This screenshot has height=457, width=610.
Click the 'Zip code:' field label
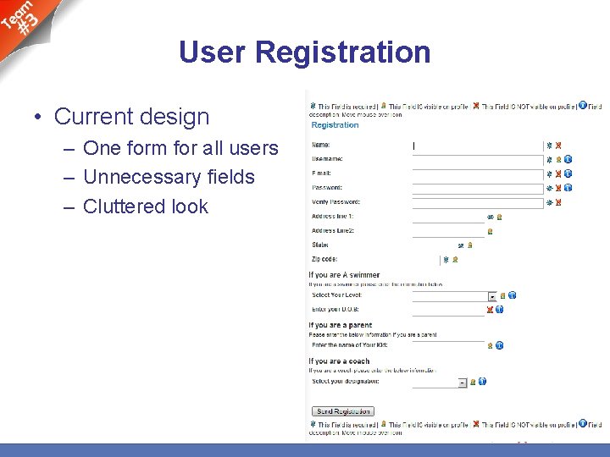tap(324, 259)
